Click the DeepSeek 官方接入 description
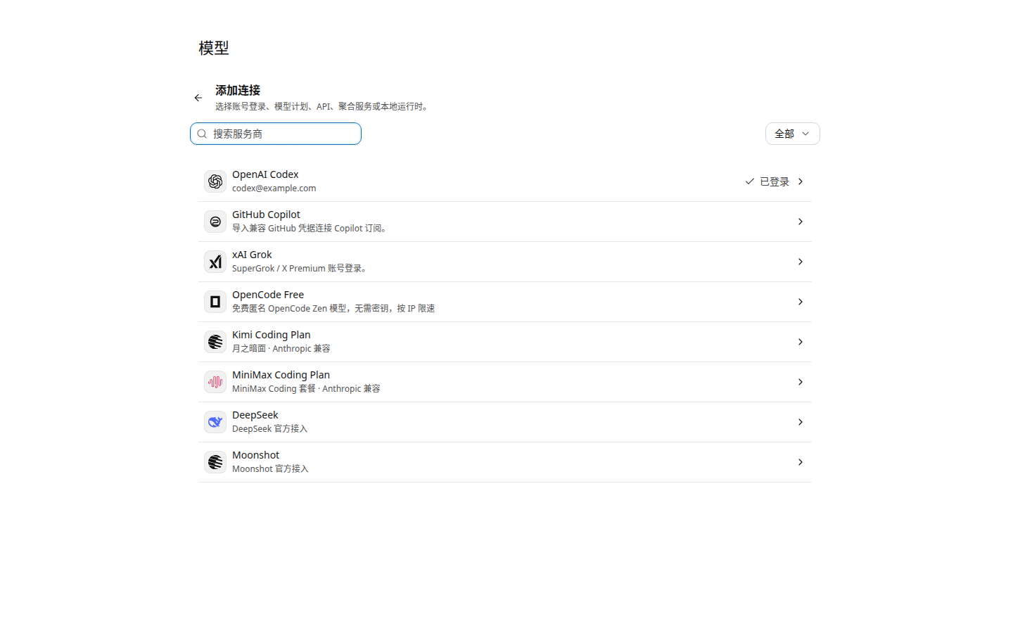Image resolution: width=1013 pixels, height=633 pixels. point(270,429)
